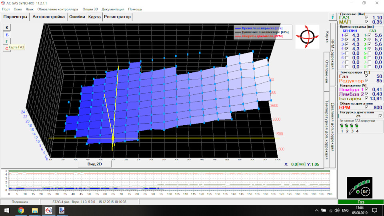
Task: Open the Опции 3D menu
Action: (x=90, y=9)
